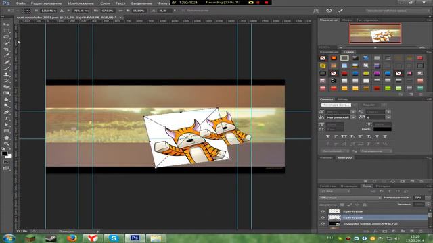Screen dimensions: 433x243
Task: Commit the transform with the checkmark
Action: click(x=340, y=11)
